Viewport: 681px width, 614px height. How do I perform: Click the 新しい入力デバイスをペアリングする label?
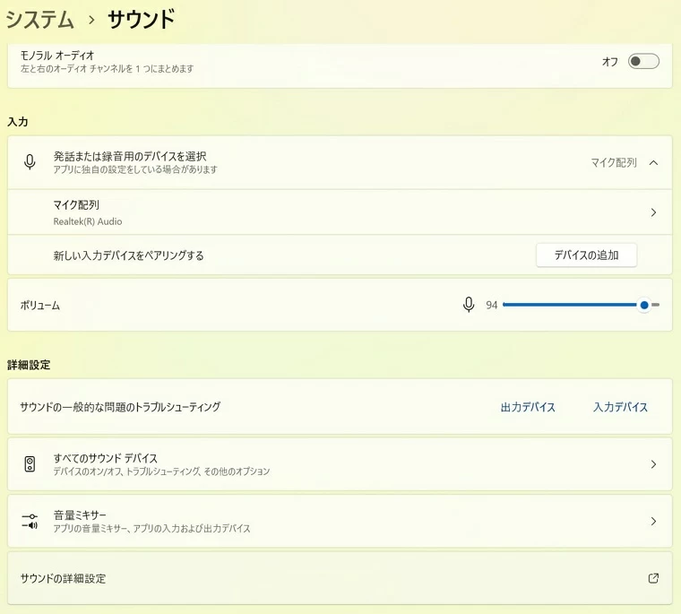pos(128,255)
